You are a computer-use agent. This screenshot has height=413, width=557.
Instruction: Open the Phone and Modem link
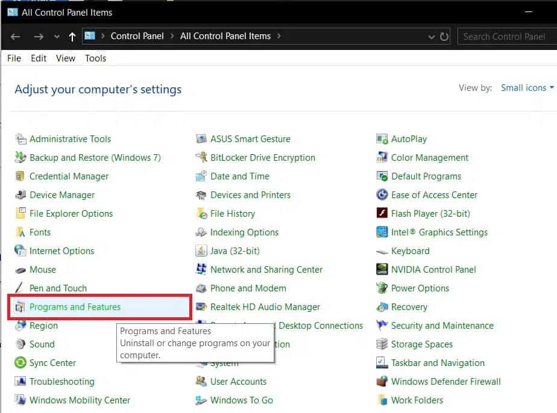tap(248, 288)
